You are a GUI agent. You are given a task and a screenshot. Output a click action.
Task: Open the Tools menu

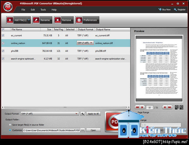43,10
